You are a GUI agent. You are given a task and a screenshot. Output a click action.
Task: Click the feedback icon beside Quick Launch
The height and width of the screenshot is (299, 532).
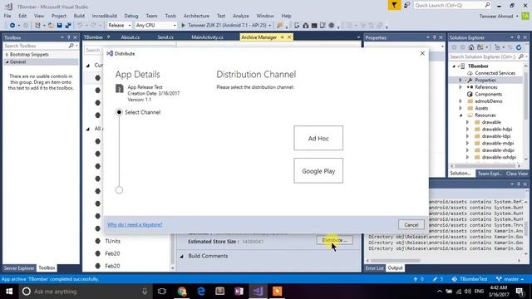coord(406,6)
